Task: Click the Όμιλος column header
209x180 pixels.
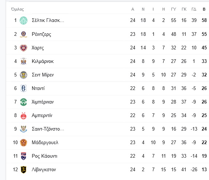Action: [x=18, y=9]
